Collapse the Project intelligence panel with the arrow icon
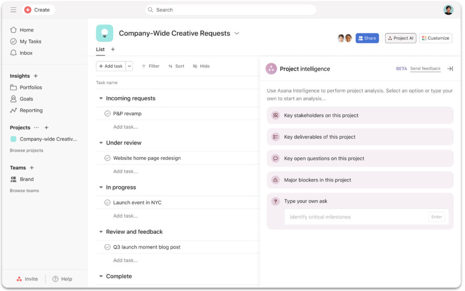Screen dimensions: 465x291 [x=450, y=68]
